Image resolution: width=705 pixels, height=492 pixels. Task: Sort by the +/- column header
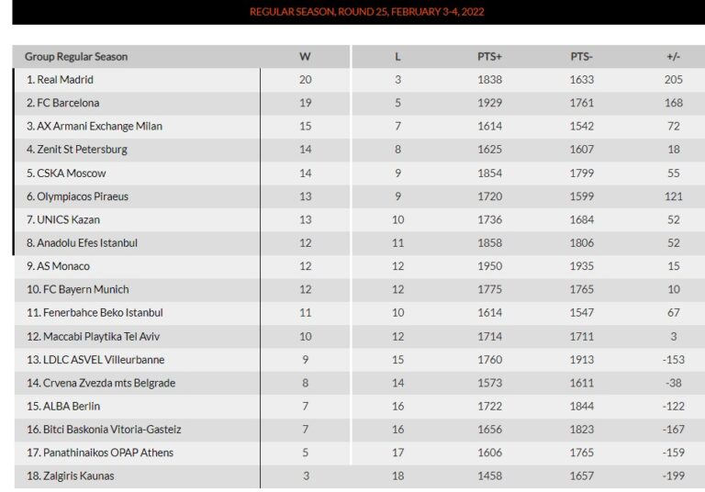click(673, 56)
